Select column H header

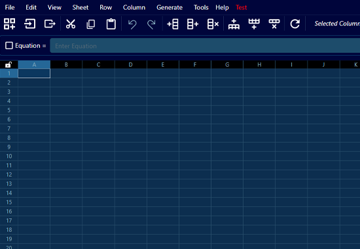[259, 65]
